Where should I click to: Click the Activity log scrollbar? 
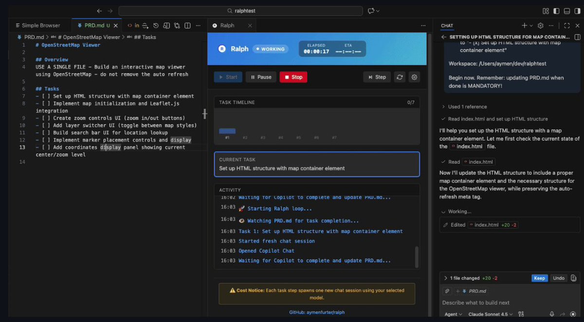click(417, 257)
